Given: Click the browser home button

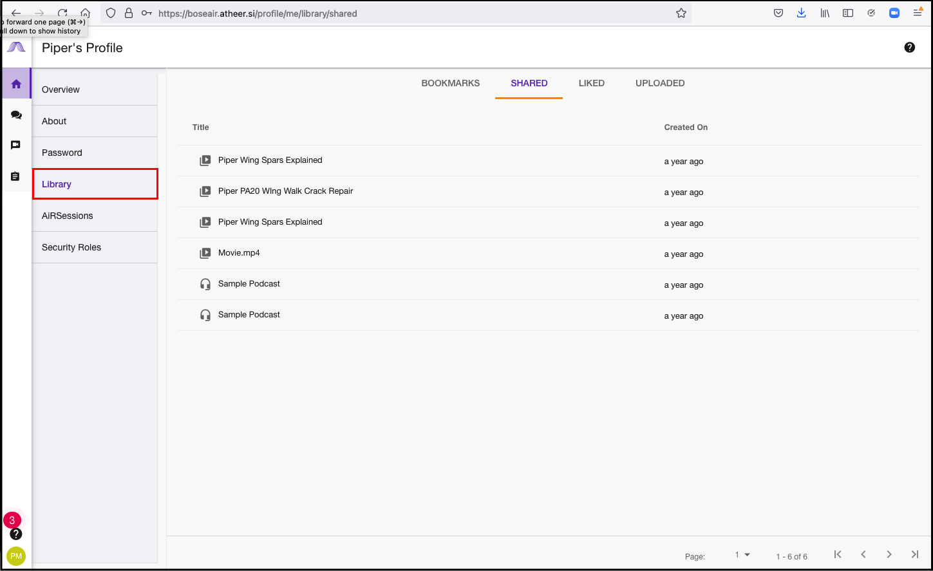Looking at the screenshot, I should (85, 13).
